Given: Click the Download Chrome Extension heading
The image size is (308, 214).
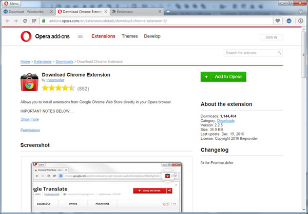Looking at the screenshot, I should pos(76,75).
